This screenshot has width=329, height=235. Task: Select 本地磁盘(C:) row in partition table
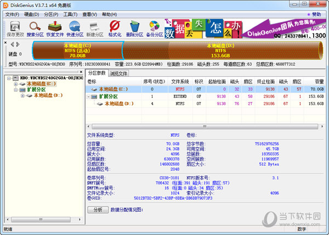click(206, 89)
